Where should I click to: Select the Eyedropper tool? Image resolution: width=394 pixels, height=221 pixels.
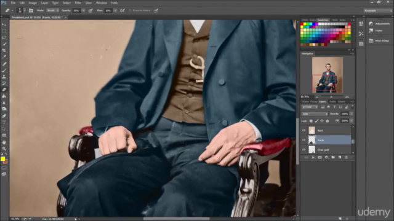point(4,57)
